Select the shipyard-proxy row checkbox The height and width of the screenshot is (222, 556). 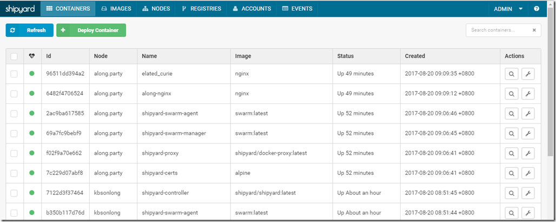[x=14, y=153]
